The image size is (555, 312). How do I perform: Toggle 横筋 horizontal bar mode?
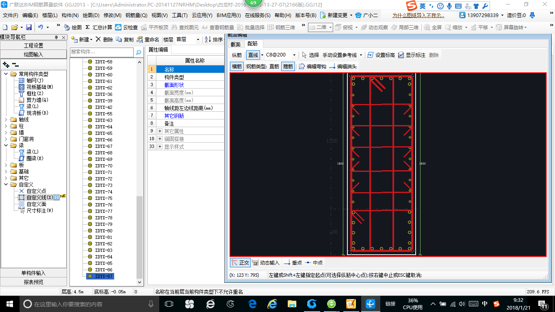coord(236,66)
